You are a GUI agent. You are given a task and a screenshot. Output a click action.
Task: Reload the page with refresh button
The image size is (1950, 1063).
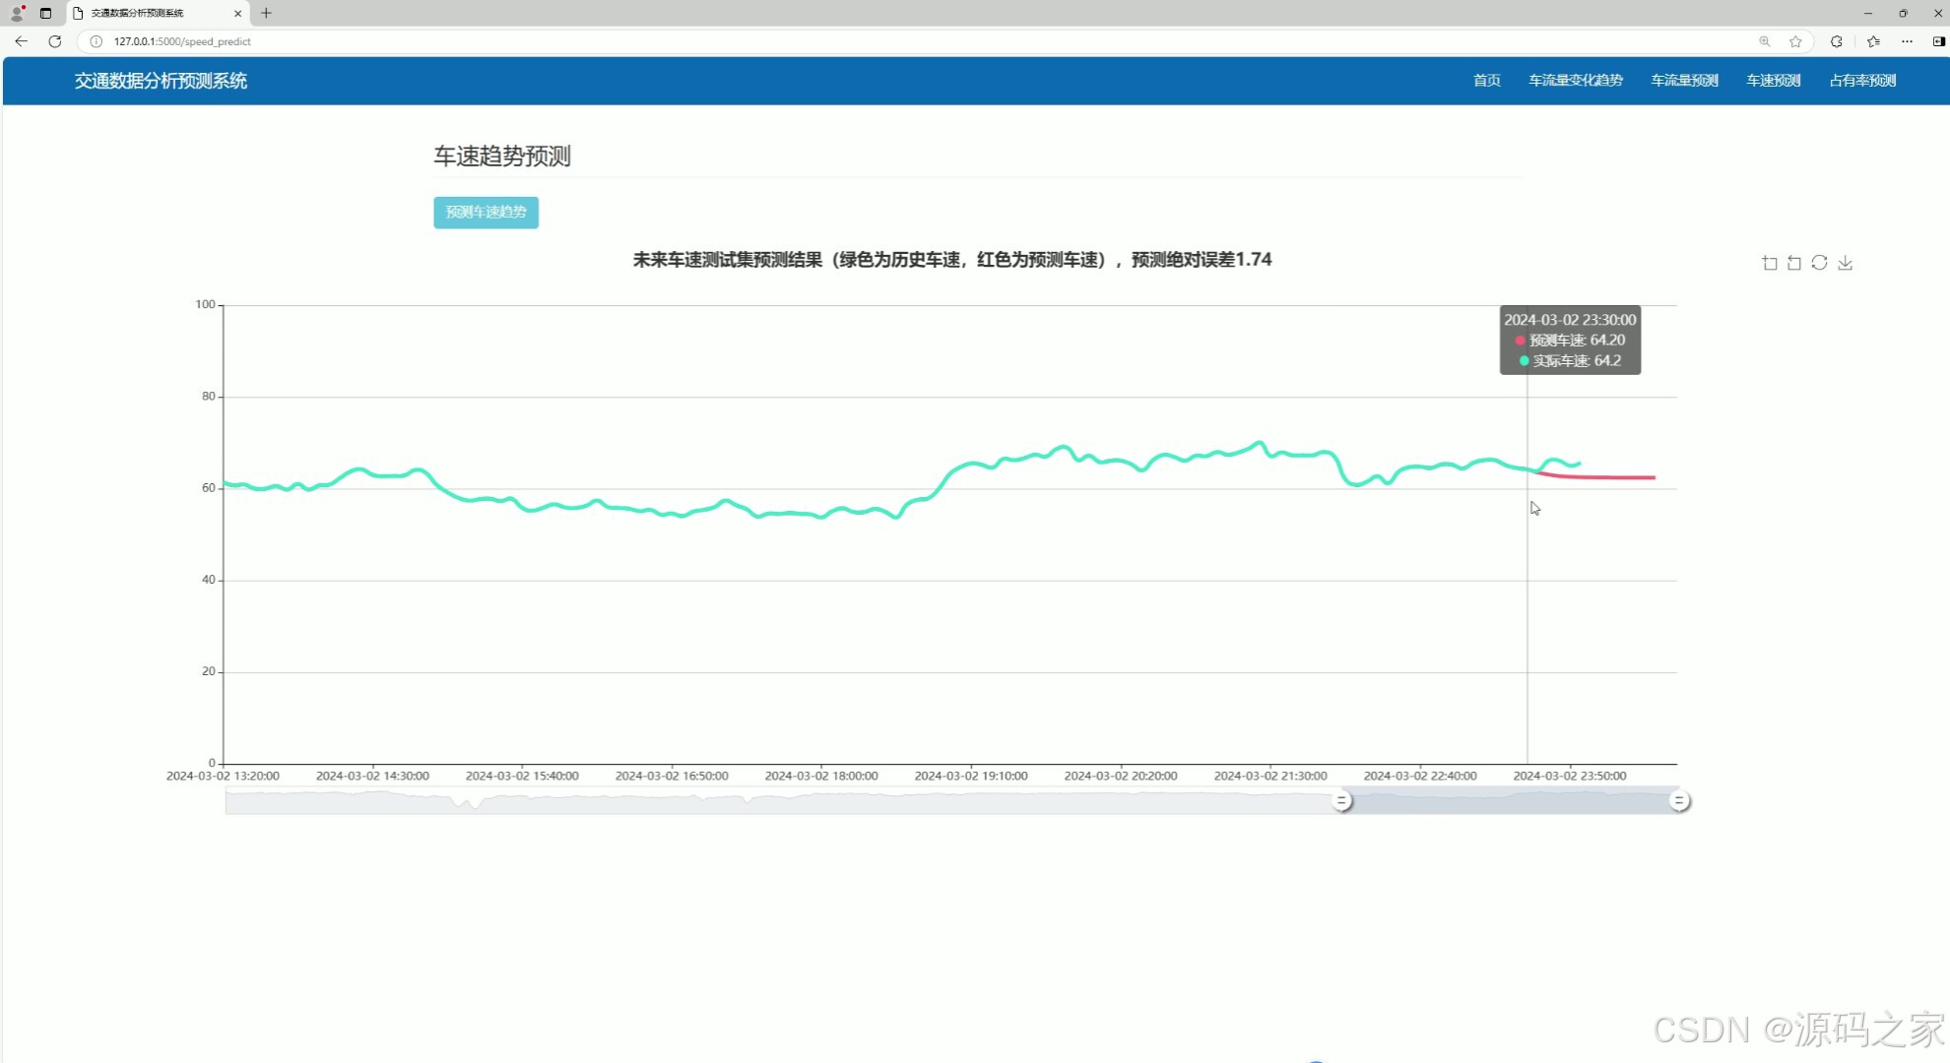click(x=55, y=41)
